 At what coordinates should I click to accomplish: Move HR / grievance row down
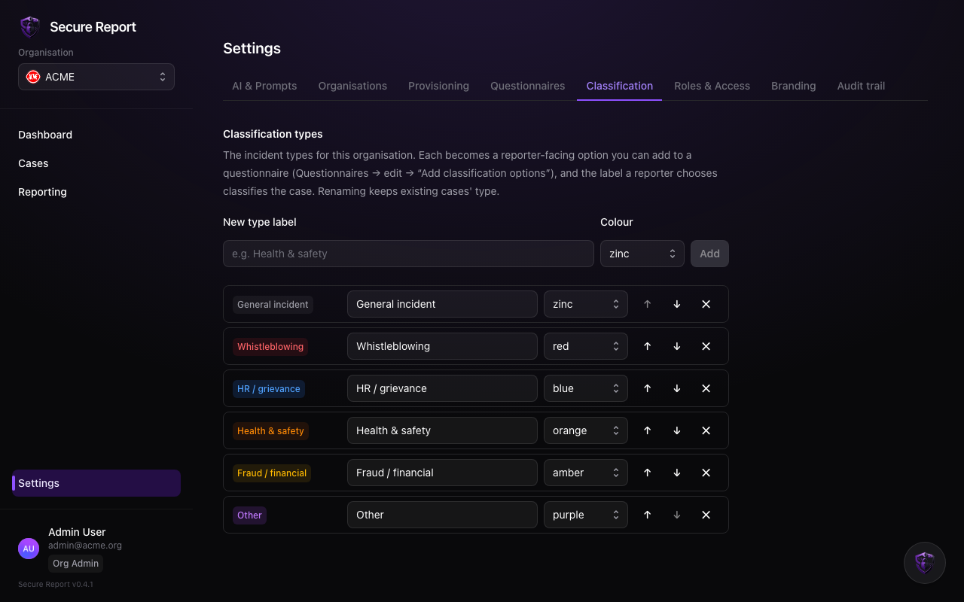click(677, 388)
